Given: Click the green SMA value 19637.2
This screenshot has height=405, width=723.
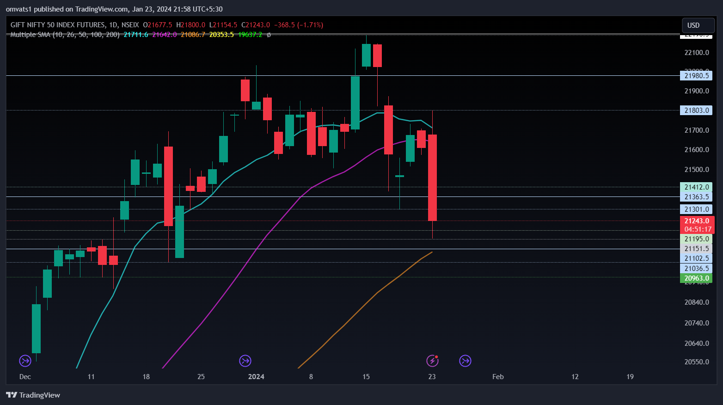Looking at the screenshot, I should (x=250, y=35).
